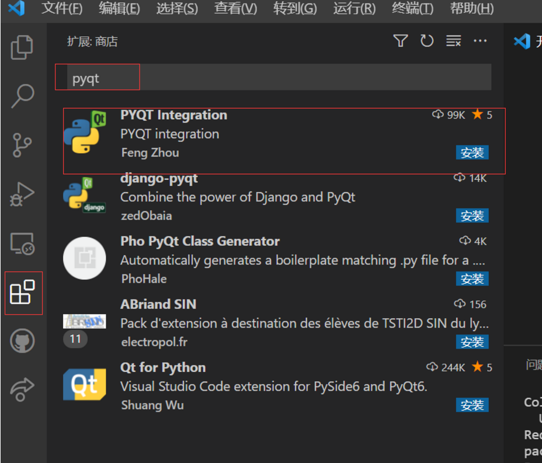Image resolution: width=542 pixels, height=463 pixels.
Task: Click publisher name Shuang Wu
Action: pyautogui.click(x=152, y=405)
